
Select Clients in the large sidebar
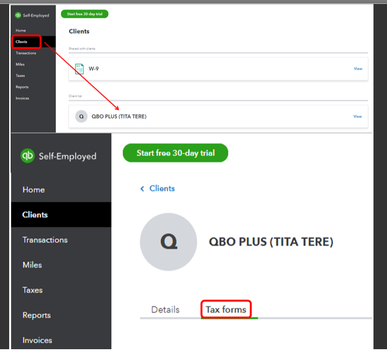(x=35, y=214)
